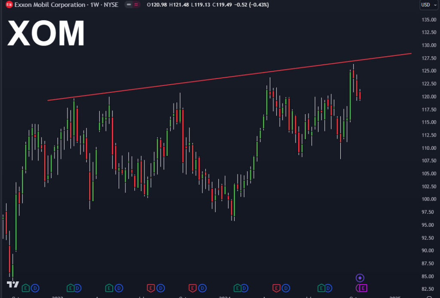Click the Exxon Mobil red logo icon
The height and width of the screenshot is (298, 440).
click(x=9, y=5)
